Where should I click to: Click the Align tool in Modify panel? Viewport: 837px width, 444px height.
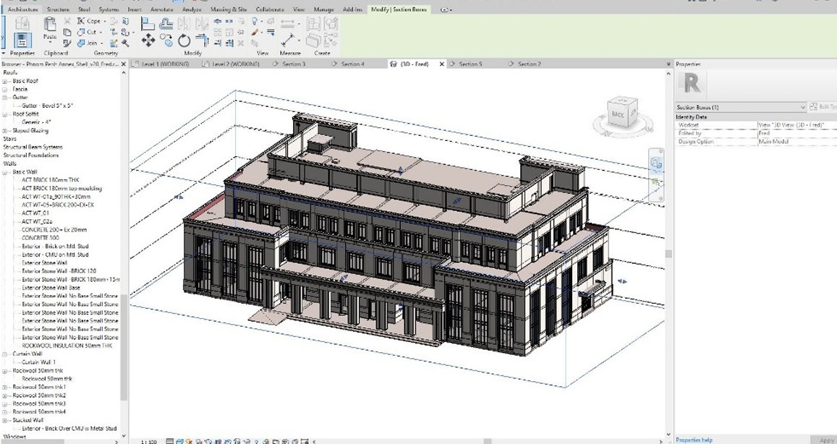coord(148,23)
